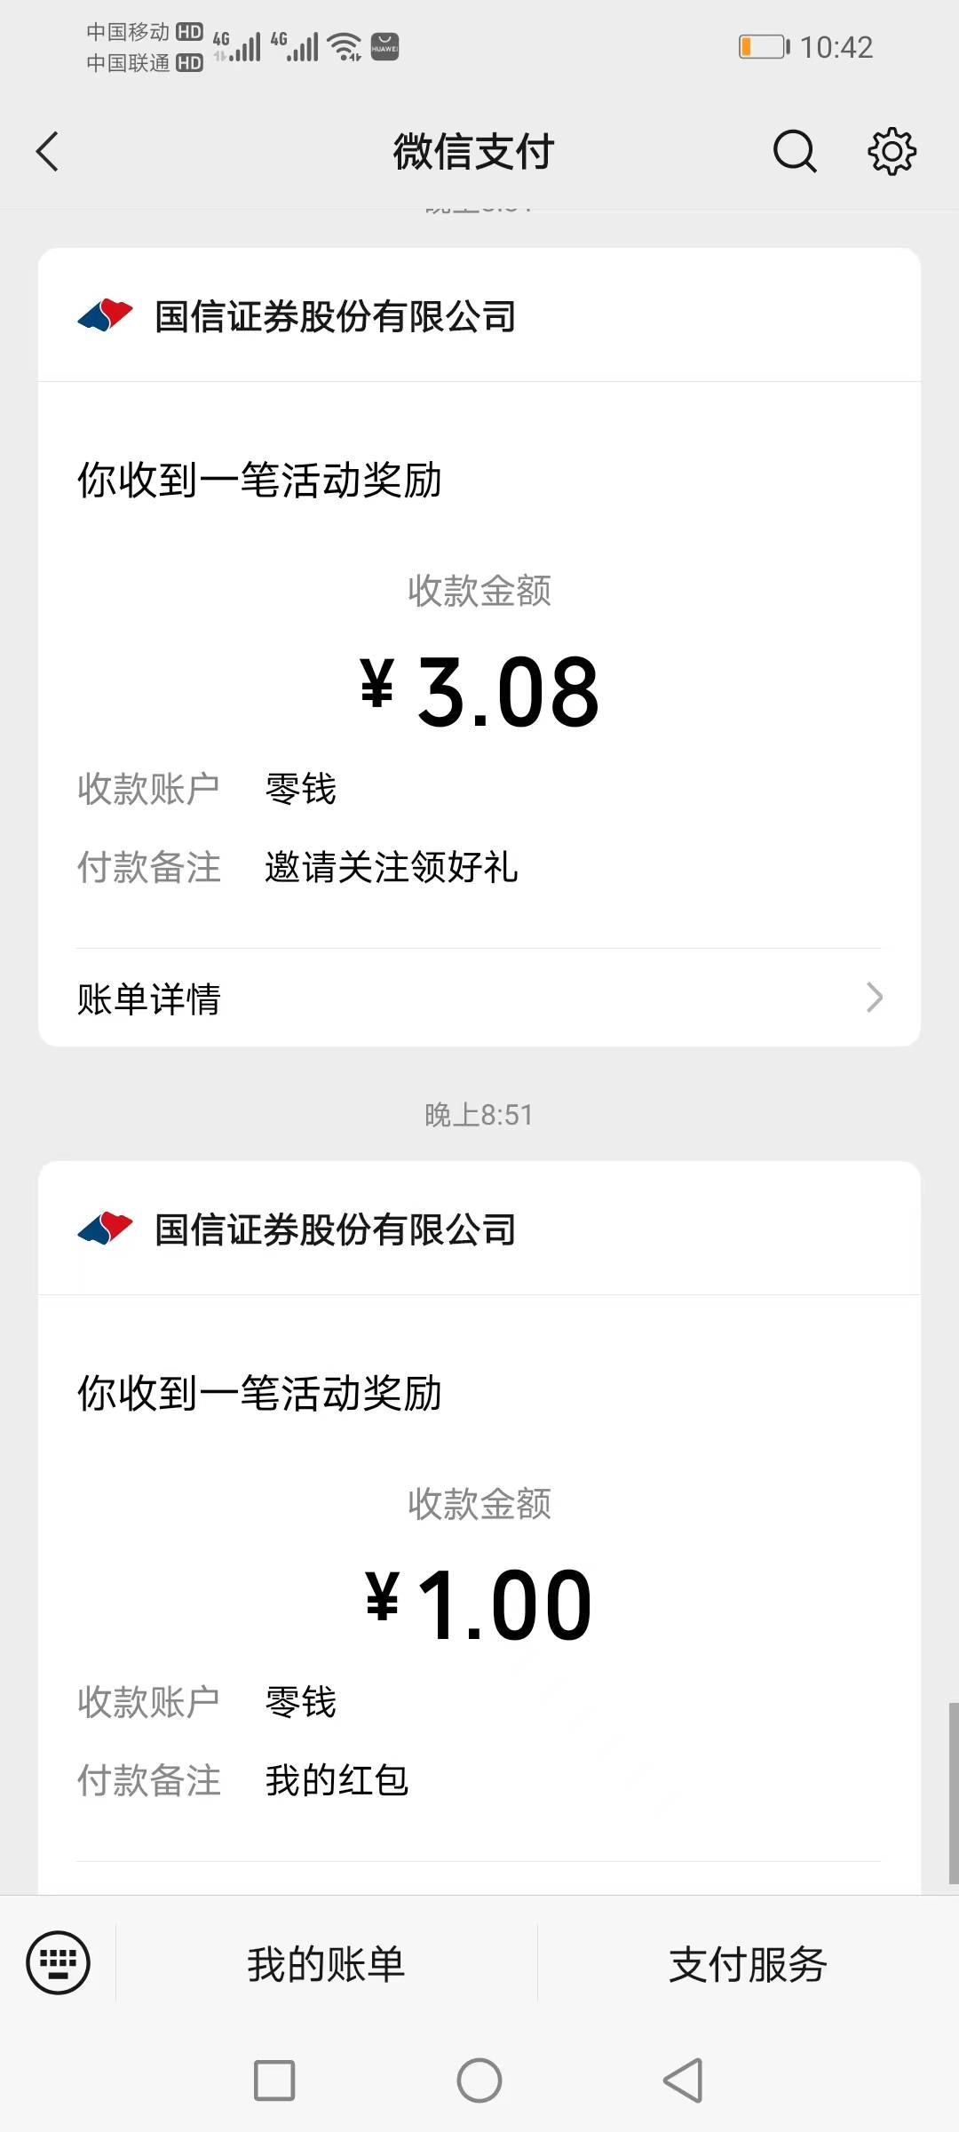
Task: Tap the back arrow in header
Action: click(48, 151)
